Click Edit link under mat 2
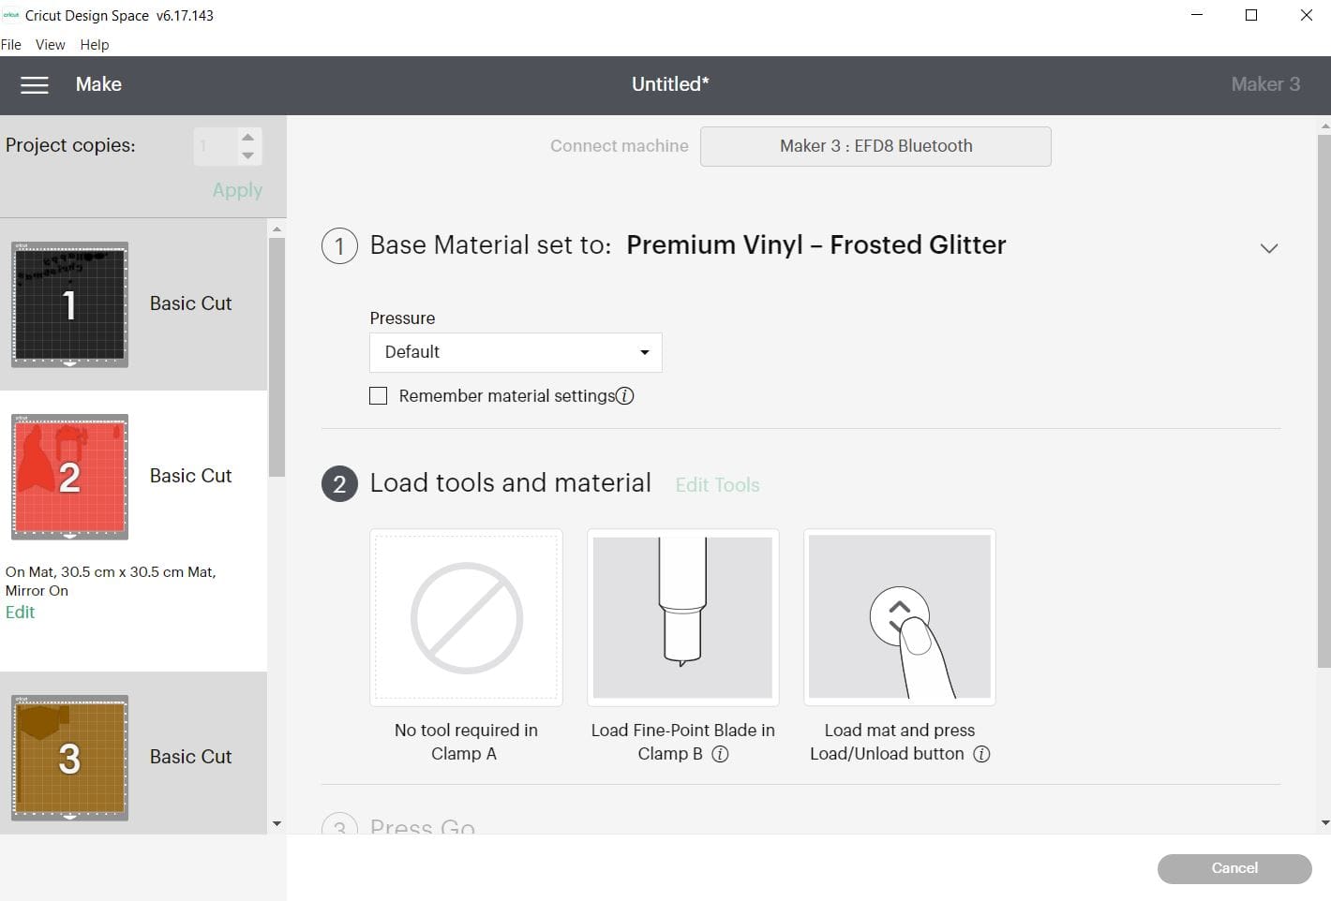The width and height of the screenshot is (1331, 901). [20, 613]
